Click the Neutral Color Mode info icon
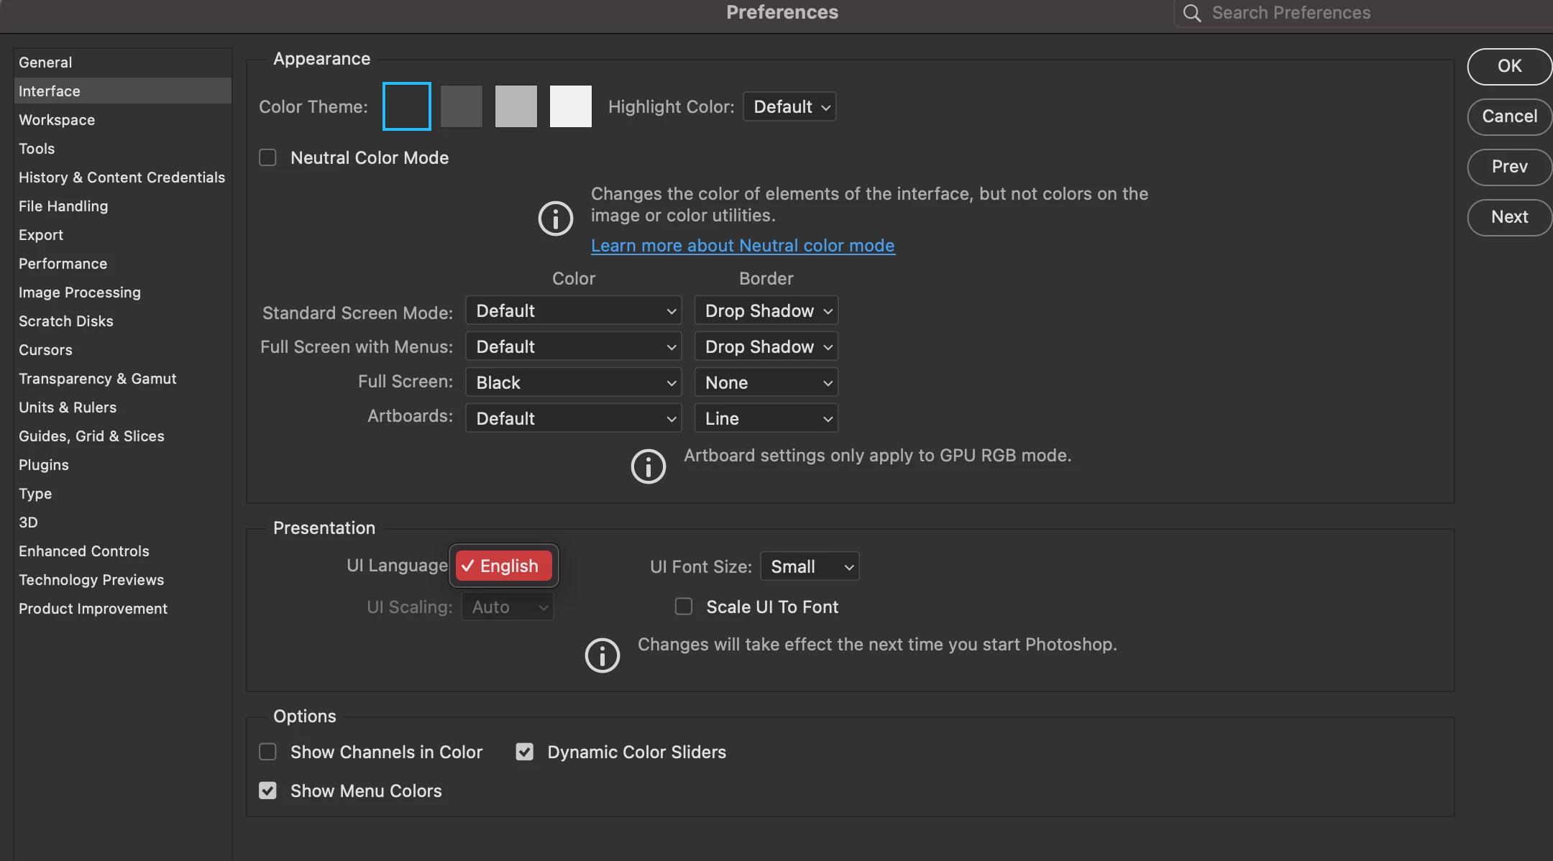The width and height of the screenshot is (1553, 861). [555, 218]
